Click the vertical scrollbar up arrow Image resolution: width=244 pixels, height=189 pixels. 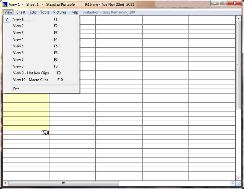pyautogui.click(x=238, y=18)
